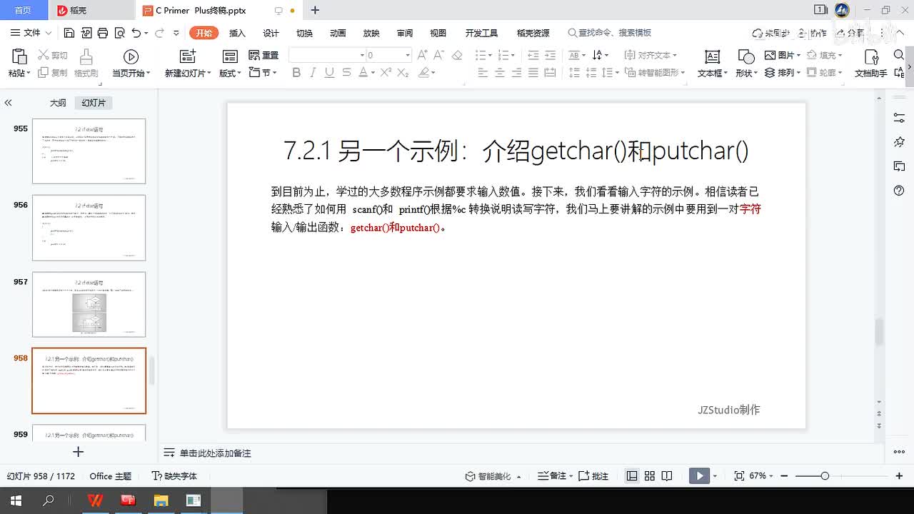
Task: Toggle right text alignment
Action: 516,72
